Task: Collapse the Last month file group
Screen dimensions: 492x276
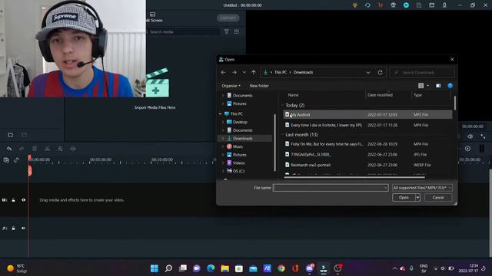Action: coord(282,135)
